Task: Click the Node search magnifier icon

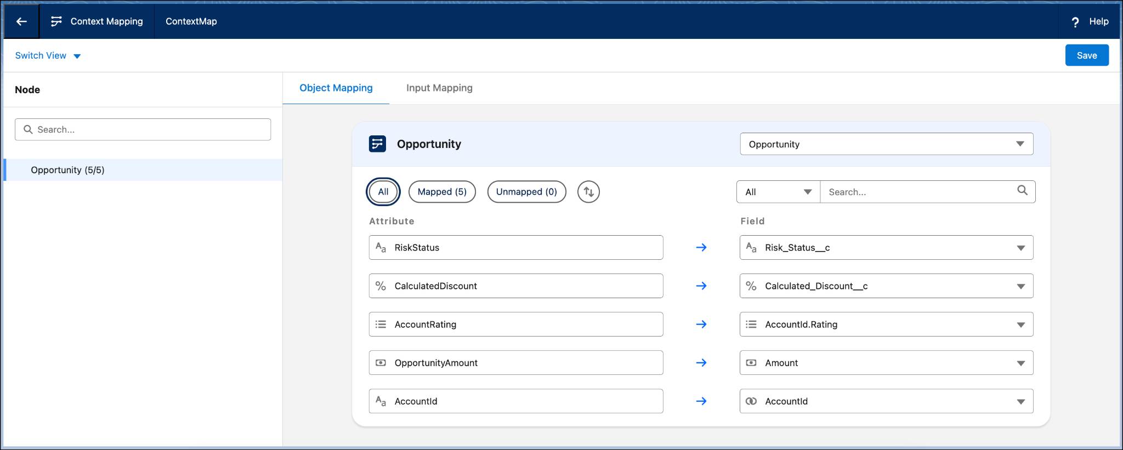Action: [28, 129]
